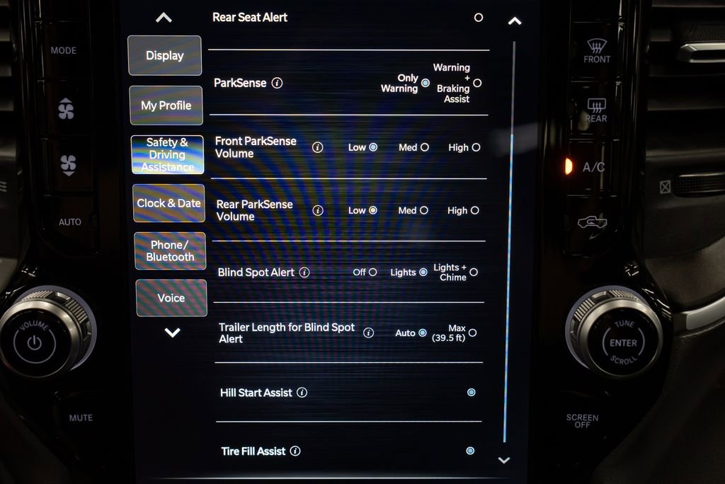Image resolution: width=725 pixels, height=484 pixels.
Task: Open the Phone/Bluetooth settings tab
Action: pos(169,250)
